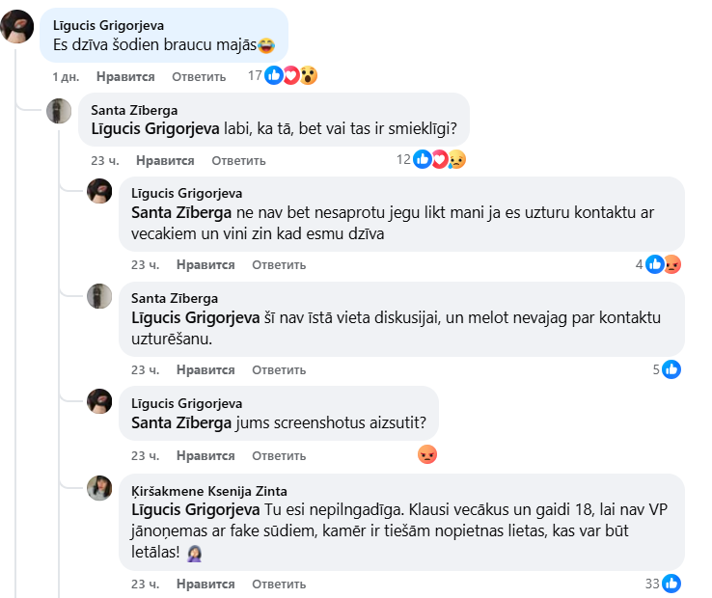The image size is (712, 598).
Task: Like the 'jums screenshotus aizsutit?' comment
Action: click(205, 455)
